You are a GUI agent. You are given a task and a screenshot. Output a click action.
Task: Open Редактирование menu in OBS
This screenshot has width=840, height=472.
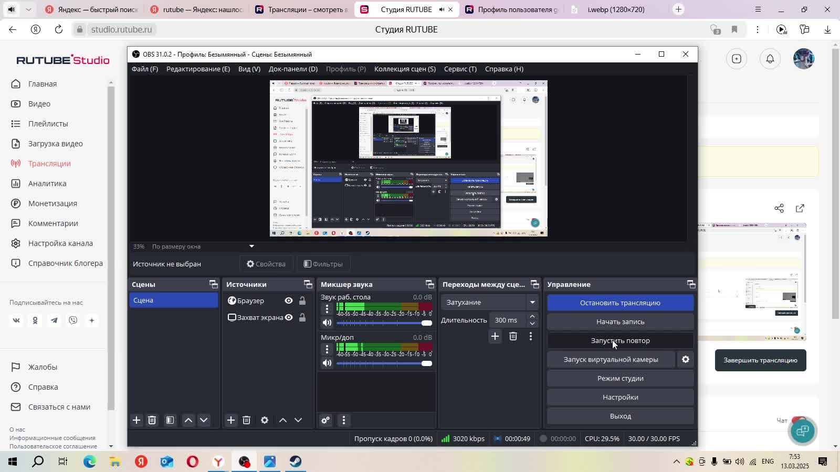[x=198, y=69]
